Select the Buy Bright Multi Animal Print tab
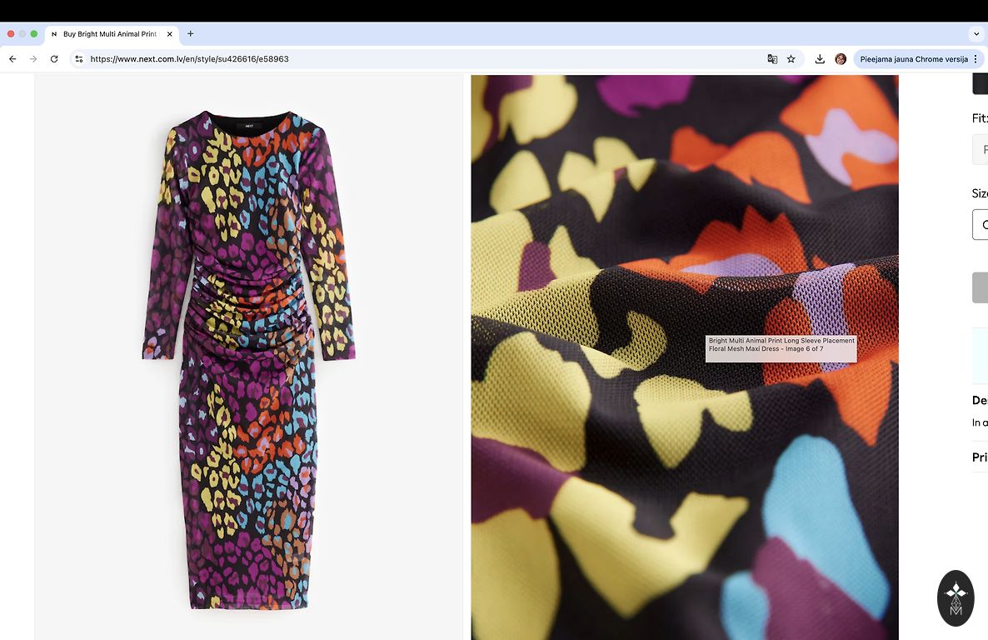The width and height of the screenshot is (988, 640). point(108,34)
